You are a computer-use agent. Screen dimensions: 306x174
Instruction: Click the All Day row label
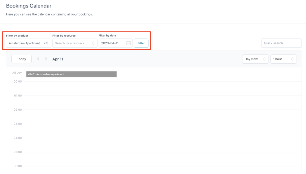click(x=17, y=73)
